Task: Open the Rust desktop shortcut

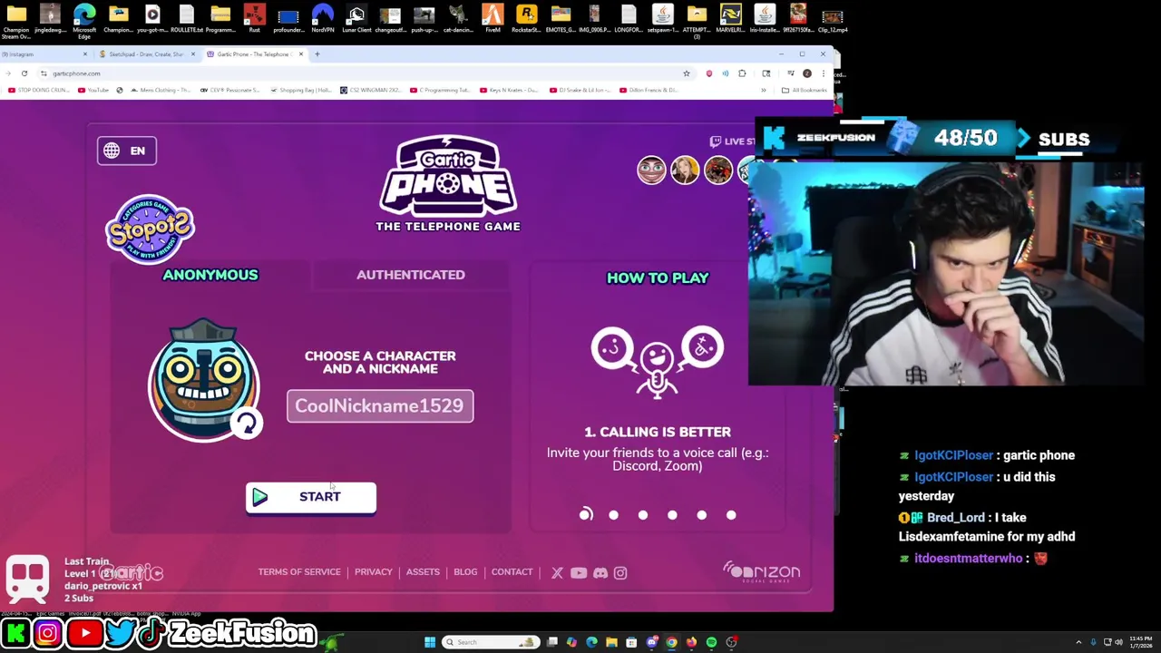Action: 254,19
